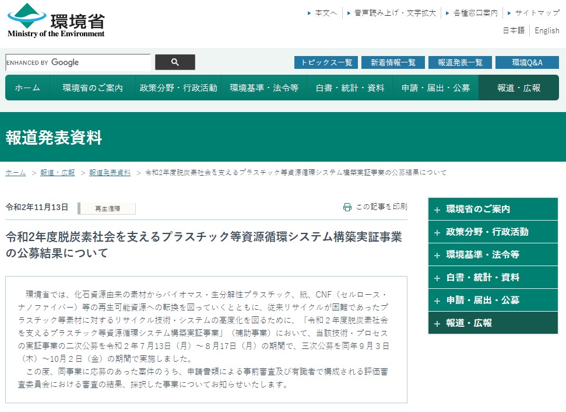Click the Ministry of the Environment logo
Viewport: 566px width, 412px height.
[x=56, y=20]
